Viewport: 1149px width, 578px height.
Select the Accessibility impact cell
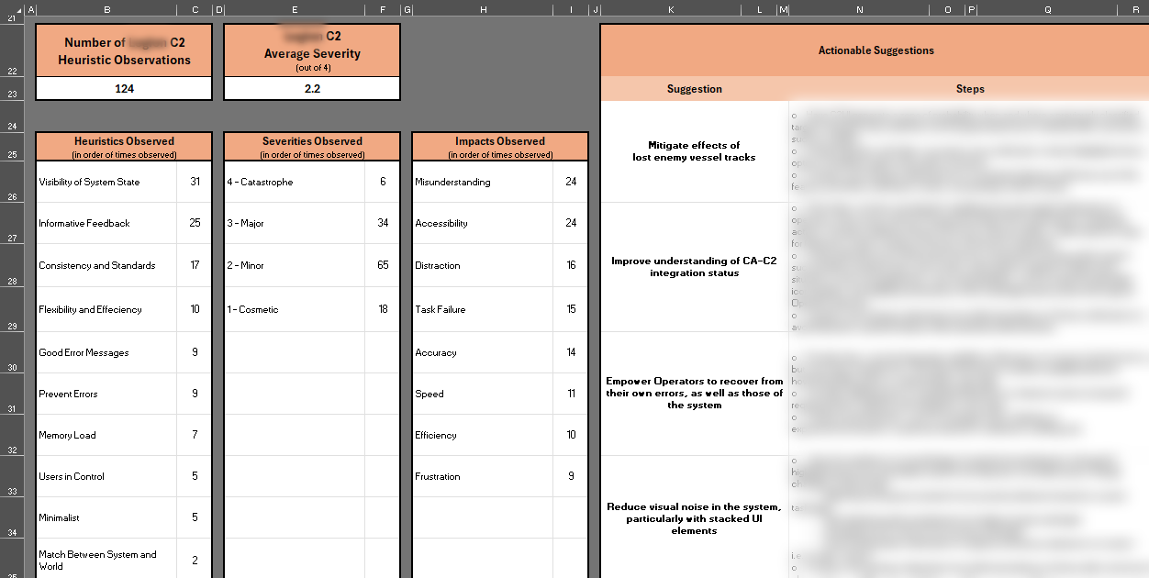pyautogui.click(x=483, y=223)
